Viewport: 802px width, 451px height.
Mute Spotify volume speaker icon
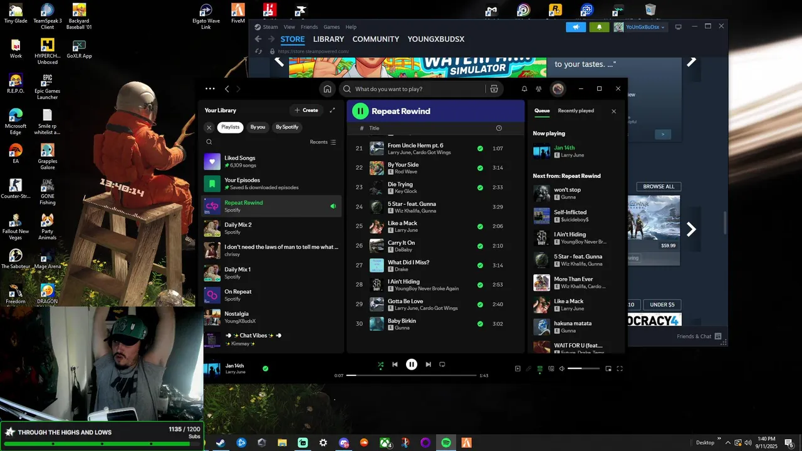click(561, 369)
